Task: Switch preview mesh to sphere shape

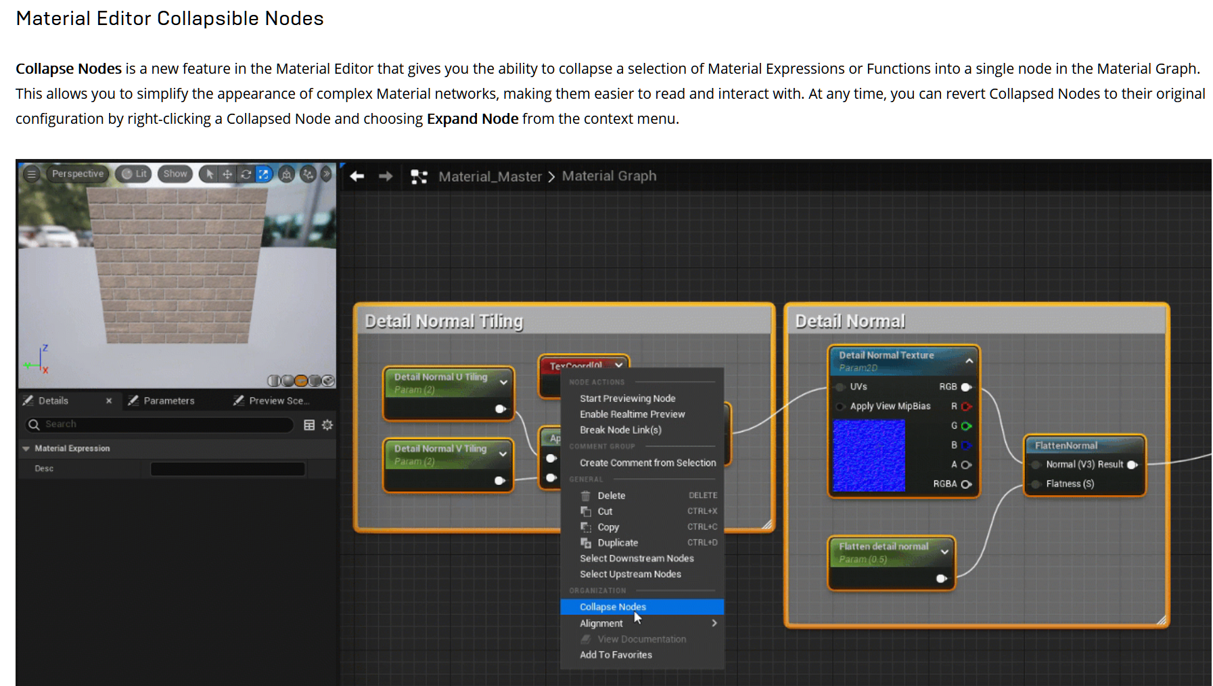Action: tap(288, 381)
